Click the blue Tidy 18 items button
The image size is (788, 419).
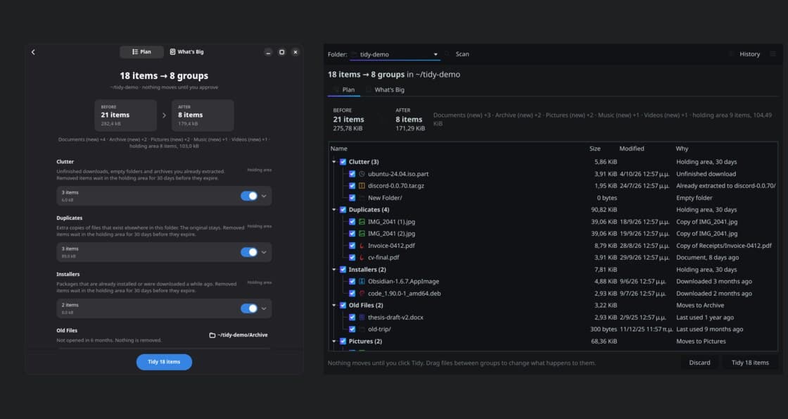[164, 362]
